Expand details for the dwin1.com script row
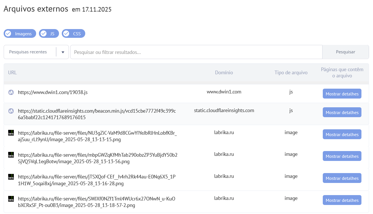 [x=342, y=93]
